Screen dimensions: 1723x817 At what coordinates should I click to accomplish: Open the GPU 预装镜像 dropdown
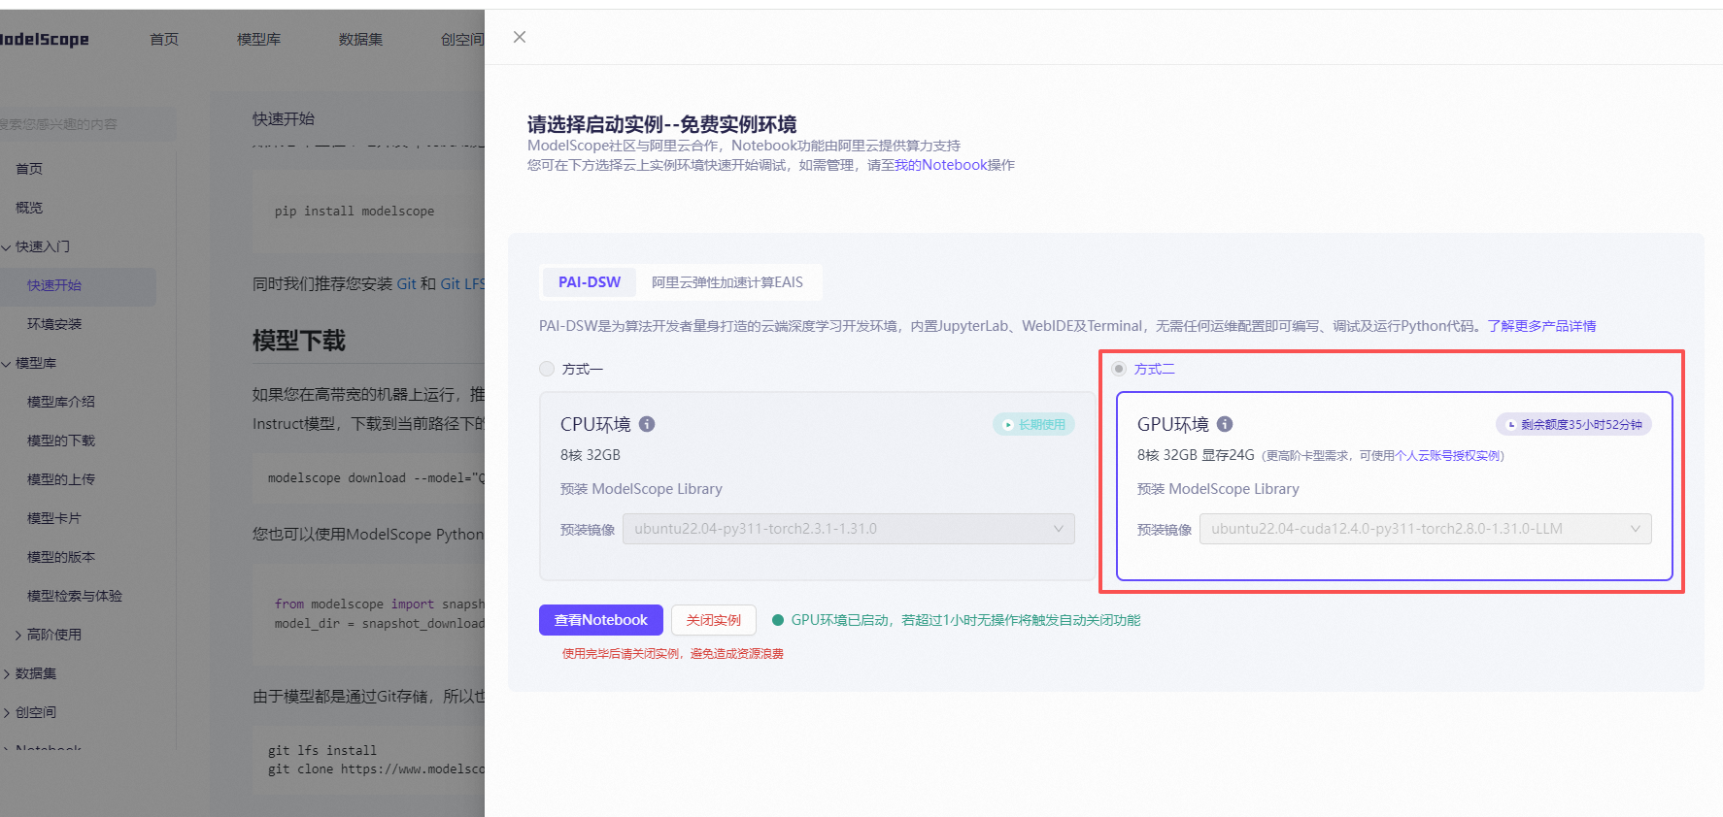(1425, 529)
